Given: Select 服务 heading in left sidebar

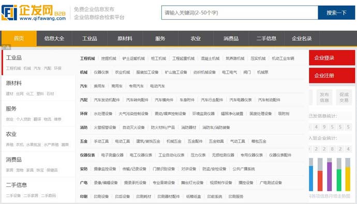Looking at the screenshot, I should (11, 108).
